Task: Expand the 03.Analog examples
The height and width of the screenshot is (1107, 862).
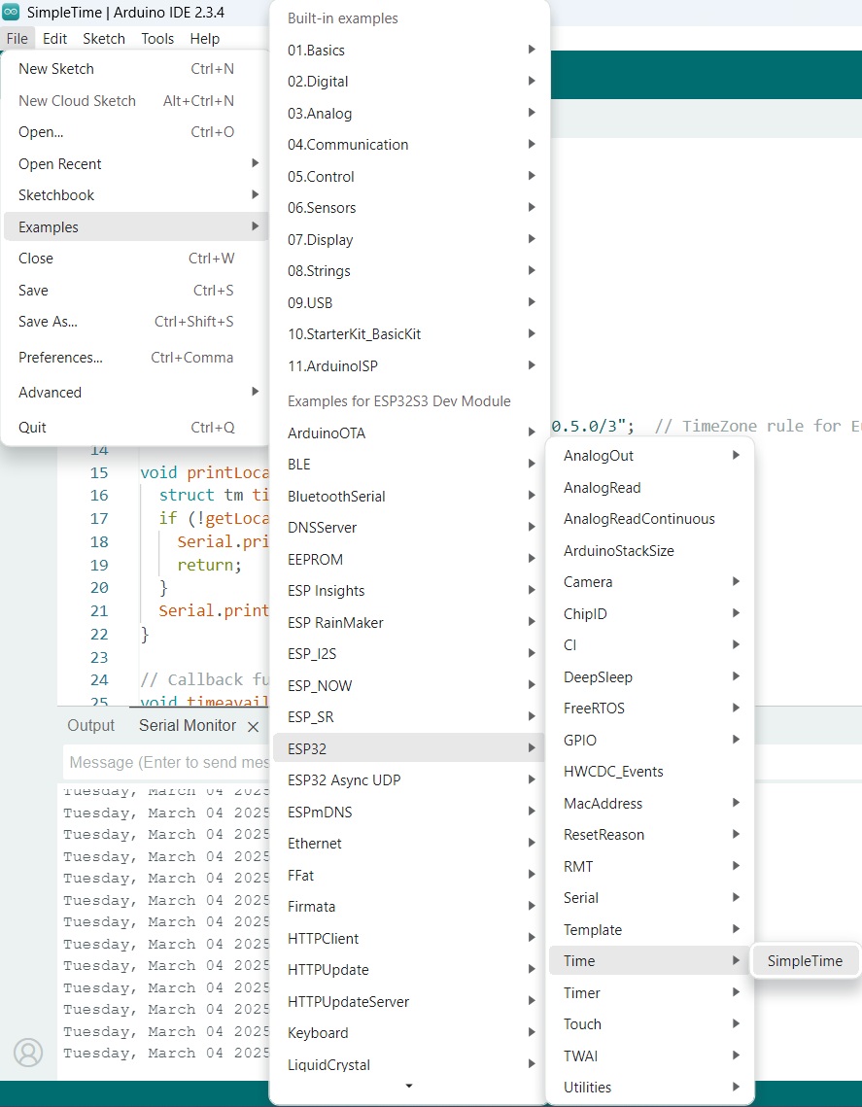Action: pos(409,113)
